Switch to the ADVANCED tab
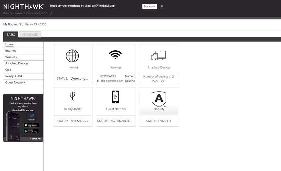Screen dimensions: 281x171 pyautogui.click(x=30, y=34)
